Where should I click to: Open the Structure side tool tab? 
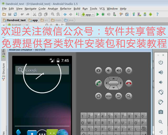click(3, 72)
